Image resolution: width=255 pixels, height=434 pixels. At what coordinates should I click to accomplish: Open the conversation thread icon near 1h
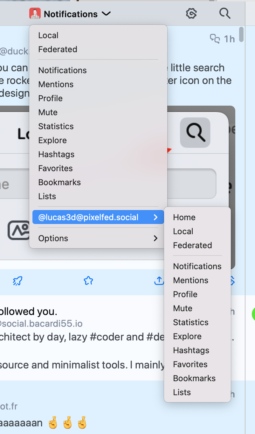click(x=215, y=39)
